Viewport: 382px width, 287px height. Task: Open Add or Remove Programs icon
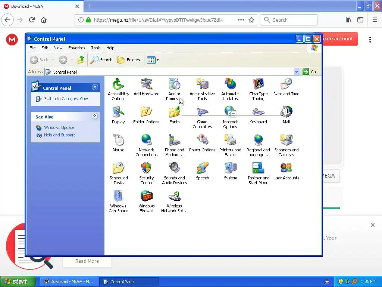click(x=174, y=89)
